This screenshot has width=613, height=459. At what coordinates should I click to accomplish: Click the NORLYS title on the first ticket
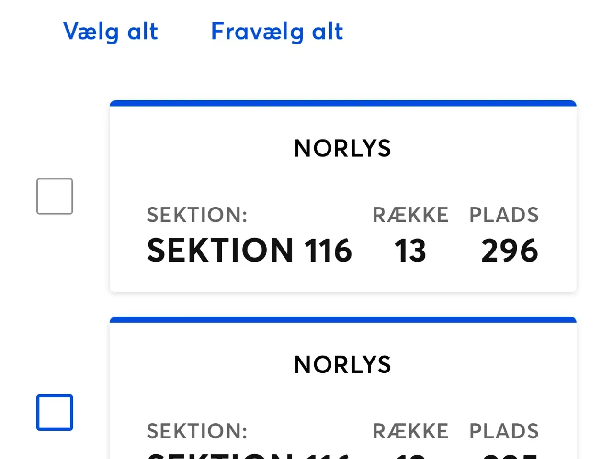pyautogui.click(x=342, y=148)
